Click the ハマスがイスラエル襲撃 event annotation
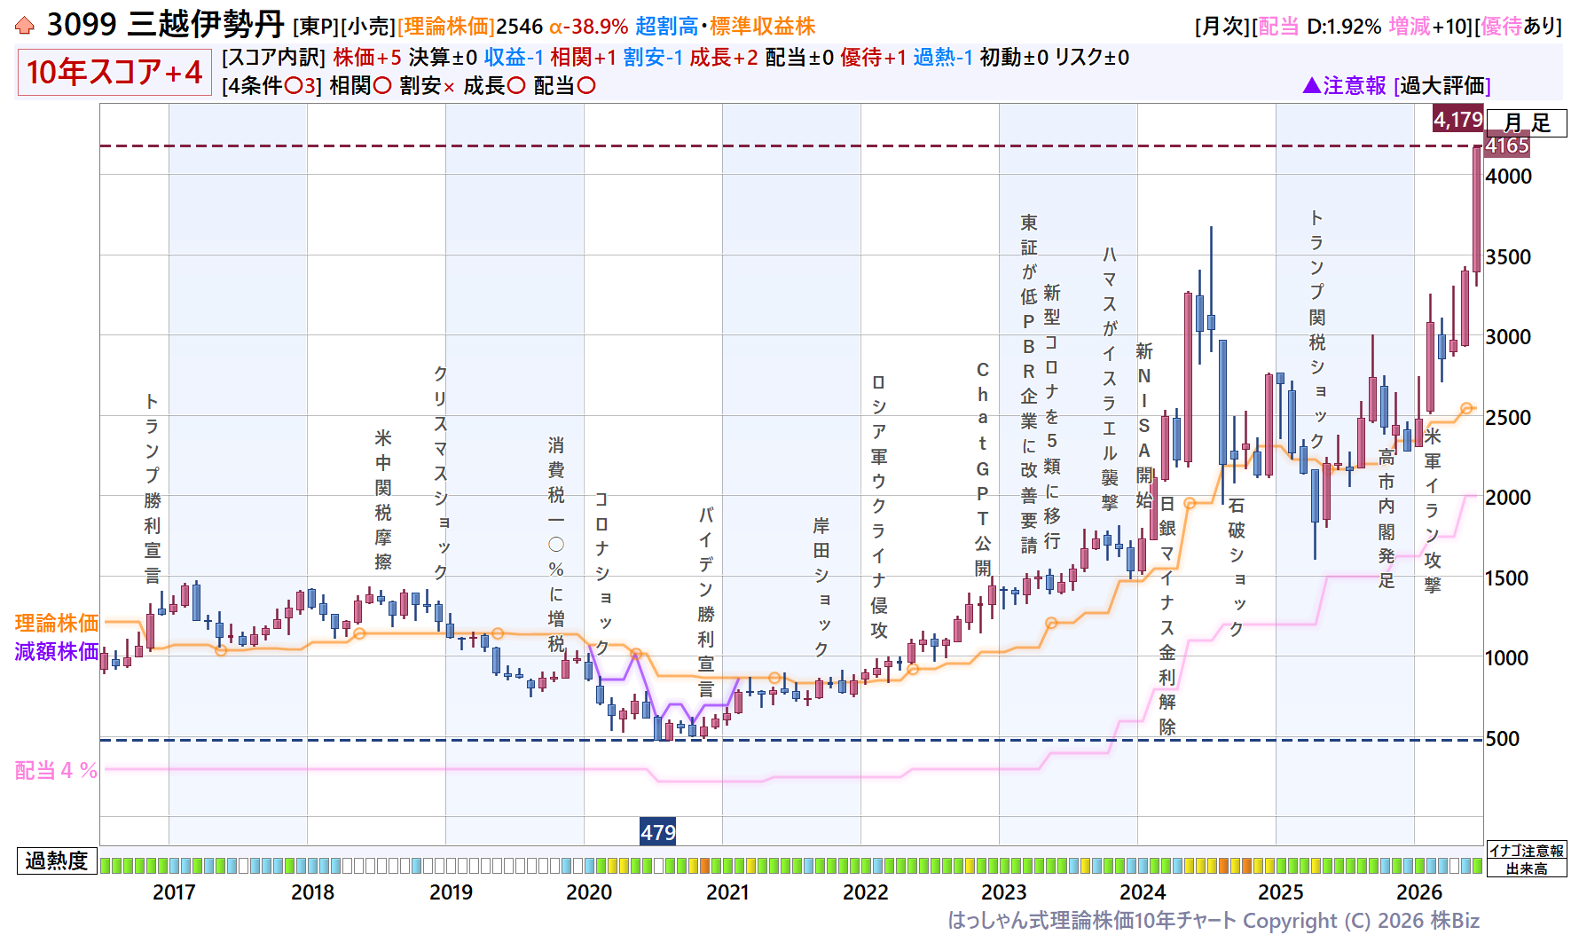1579x935 pixels. [1110, 379]
